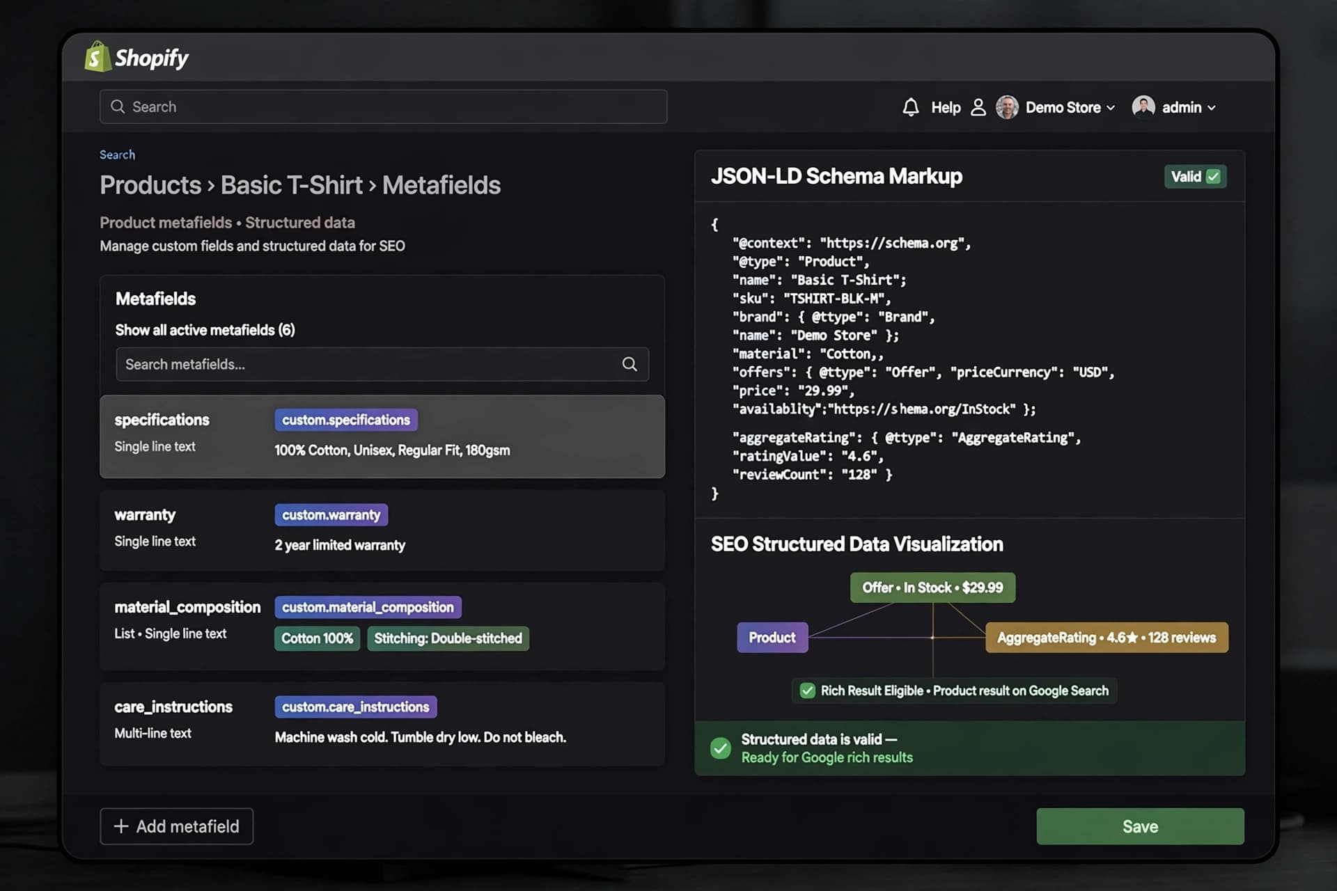Click SEO Structured Data Visualization heading

[x=857, y=544]
